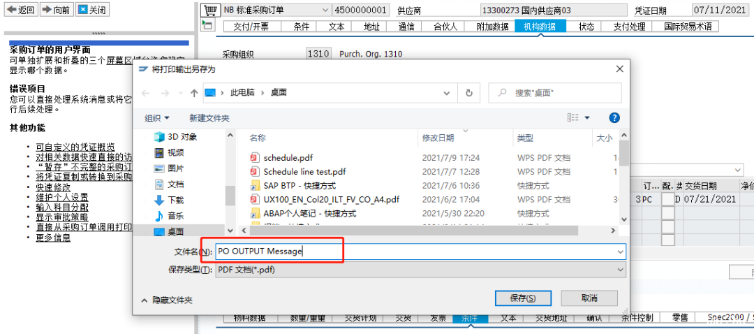
Task: Open the 更多信息 help link
Action: (x=53, y=238)
